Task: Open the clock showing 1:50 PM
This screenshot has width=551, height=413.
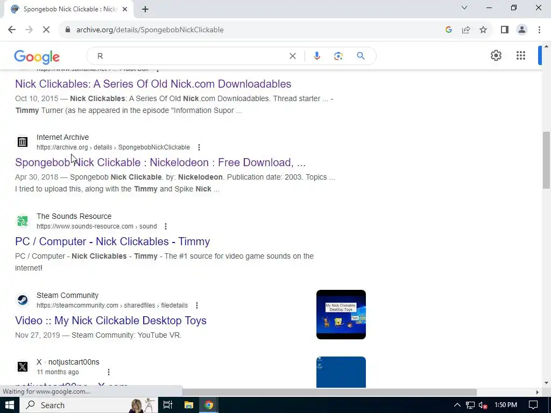Action: pyautogui.click(x=506, y=405)
